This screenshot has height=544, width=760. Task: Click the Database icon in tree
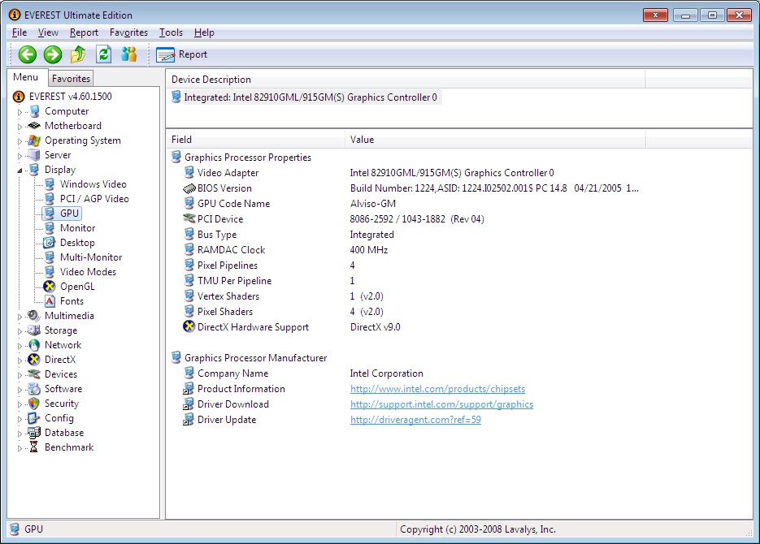34,433
